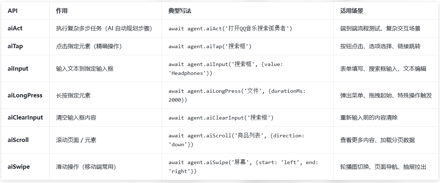Click the aiLongPress durationMs code snippet
Screen dimensions: 440x183
237,95
